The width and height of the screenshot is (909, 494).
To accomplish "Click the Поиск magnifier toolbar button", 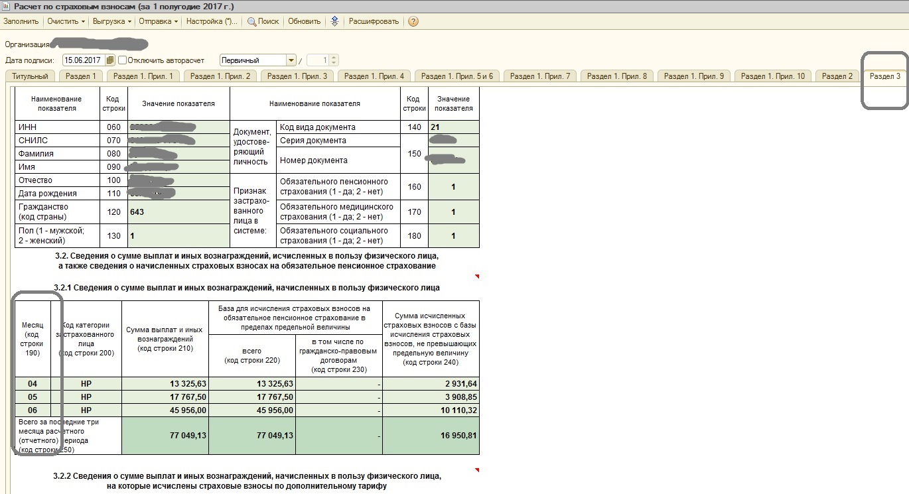I will (263, 21).
